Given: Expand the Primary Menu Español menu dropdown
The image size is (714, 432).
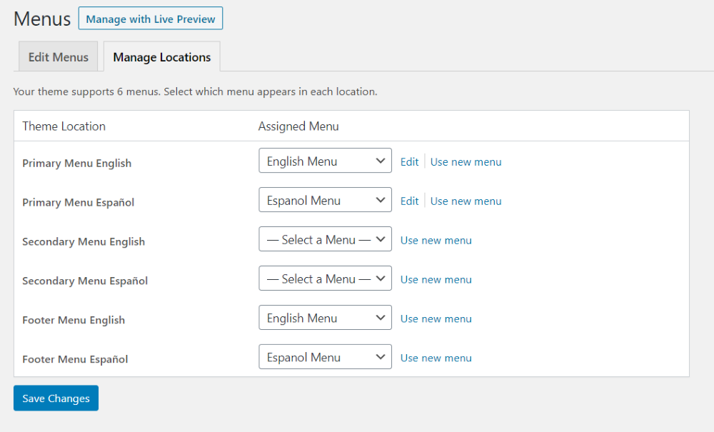Looking at the screenshot, I should (325, 201).
